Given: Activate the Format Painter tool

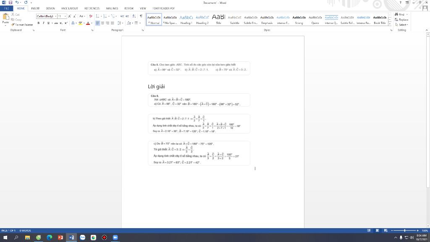Looking at the screenshot, I should [22, 25].
